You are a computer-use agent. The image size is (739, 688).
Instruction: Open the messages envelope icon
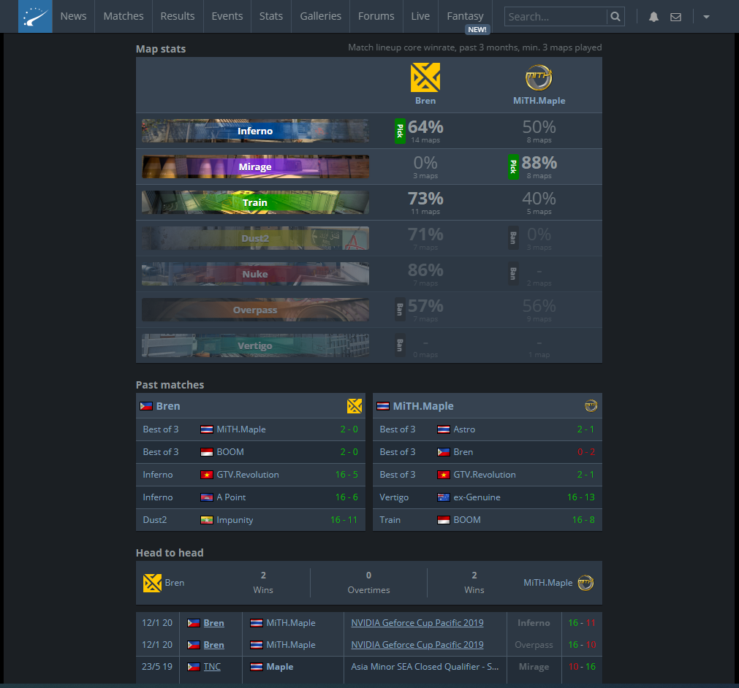pos(675,17)
